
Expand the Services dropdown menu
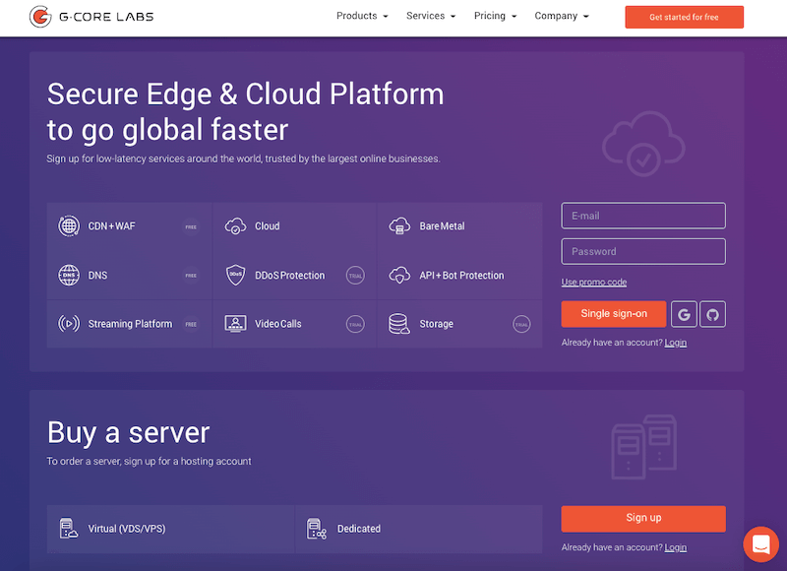coord(431,16)
